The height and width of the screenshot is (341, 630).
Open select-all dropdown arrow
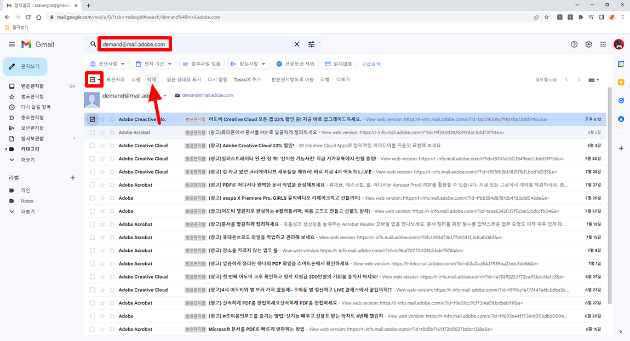click(99, 79)
